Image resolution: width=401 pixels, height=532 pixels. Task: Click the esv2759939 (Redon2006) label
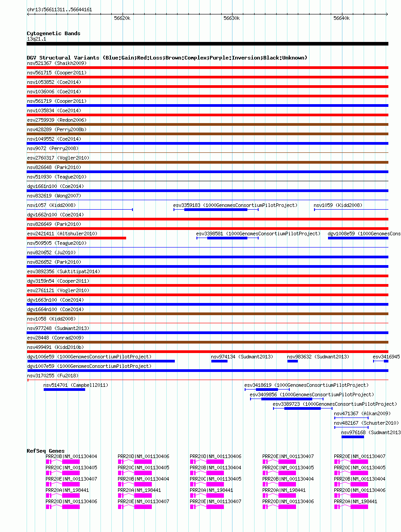click(57, 120)
